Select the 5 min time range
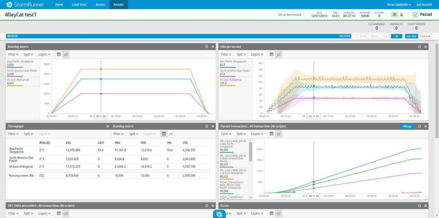The image size is (439, 218). coord(363,36)
